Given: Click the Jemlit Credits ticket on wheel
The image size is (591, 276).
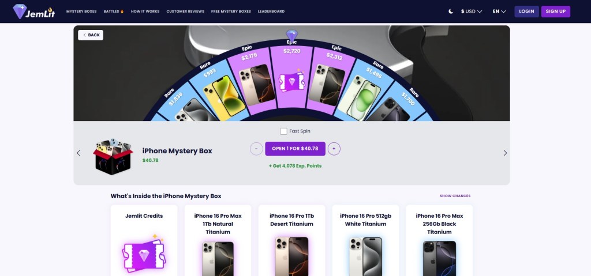Looking at the screenshot, I should coord(291,80).
